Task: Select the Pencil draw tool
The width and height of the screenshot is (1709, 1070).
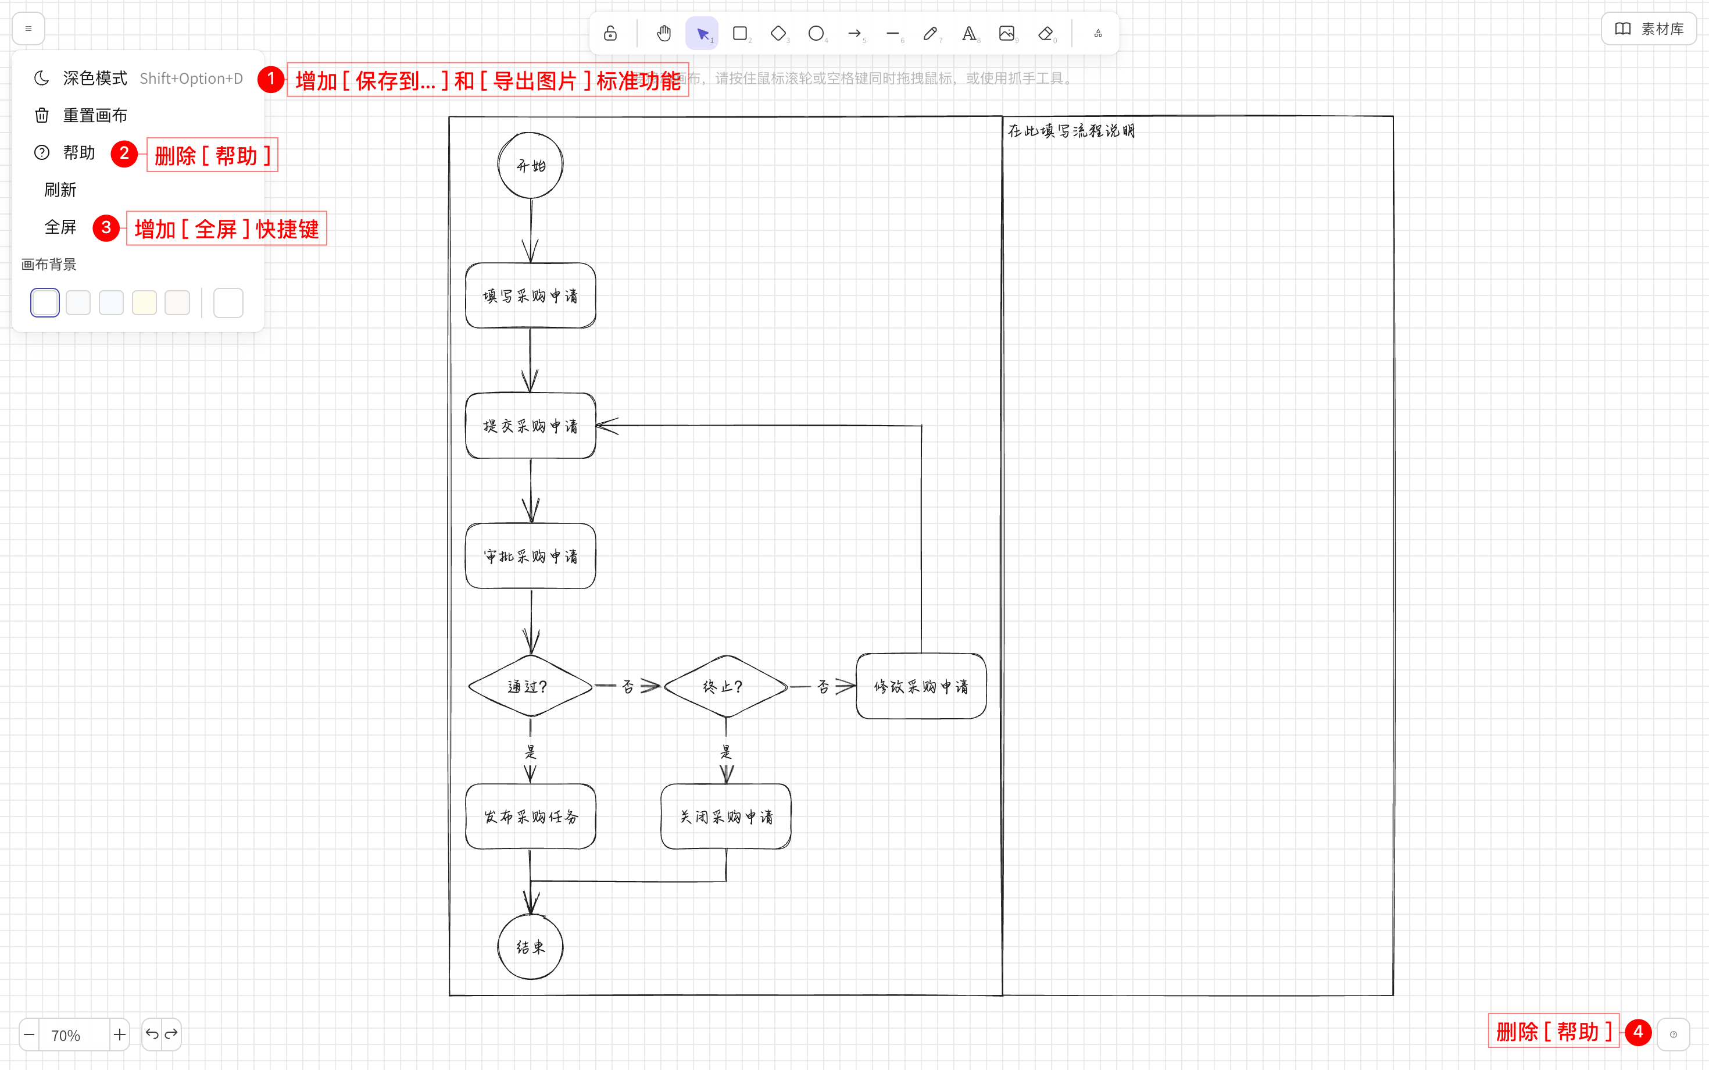Action: pyautogui.click(x=930, y=33)
